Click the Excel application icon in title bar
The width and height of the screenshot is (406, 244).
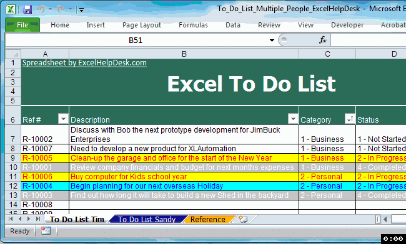(11, 9)
